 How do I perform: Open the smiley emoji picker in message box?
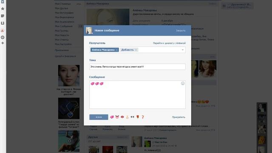tap(183, 83)
